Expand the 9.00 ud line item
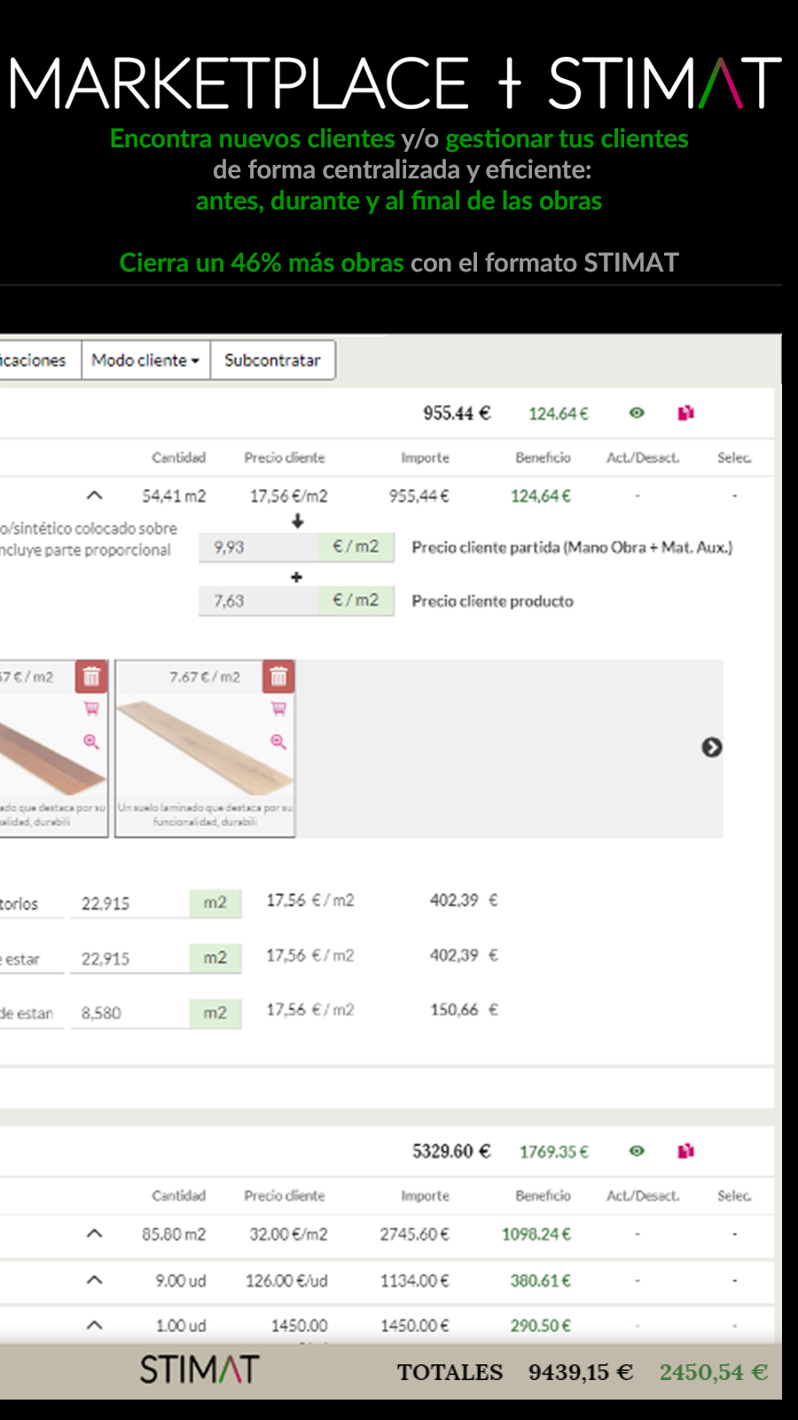Screen dimensions: 798x1420 [x=95, y=1280]
